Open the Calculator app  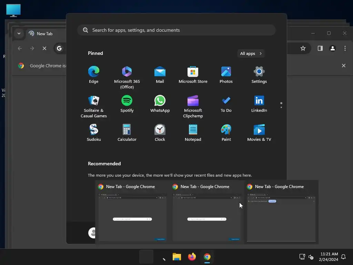click(127, 133)
